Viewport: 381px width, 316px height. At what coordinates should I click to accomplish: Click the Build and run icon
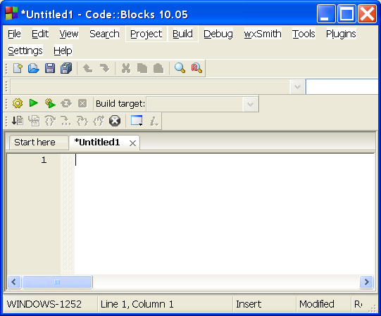pos(50,103)
